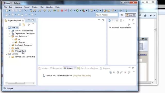
Task: Click the Suspend pause icon in toolbar
Action: 58,11
